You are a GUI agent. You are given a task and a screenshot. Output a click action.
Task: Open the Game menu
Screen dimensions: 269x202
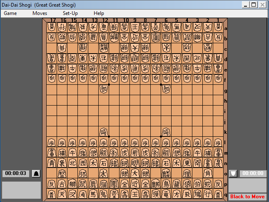10,13
